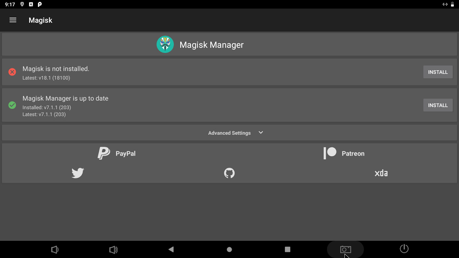
Task: Click 'Latest: v18.1 (18100)' version text
Action: coord(46,78)
